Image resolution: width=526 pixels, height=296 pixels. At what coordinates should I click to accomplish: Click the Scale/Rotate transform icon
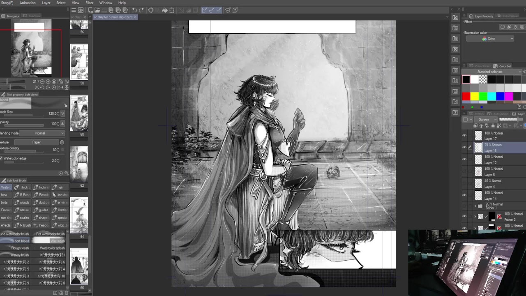(x=172, y=10)
